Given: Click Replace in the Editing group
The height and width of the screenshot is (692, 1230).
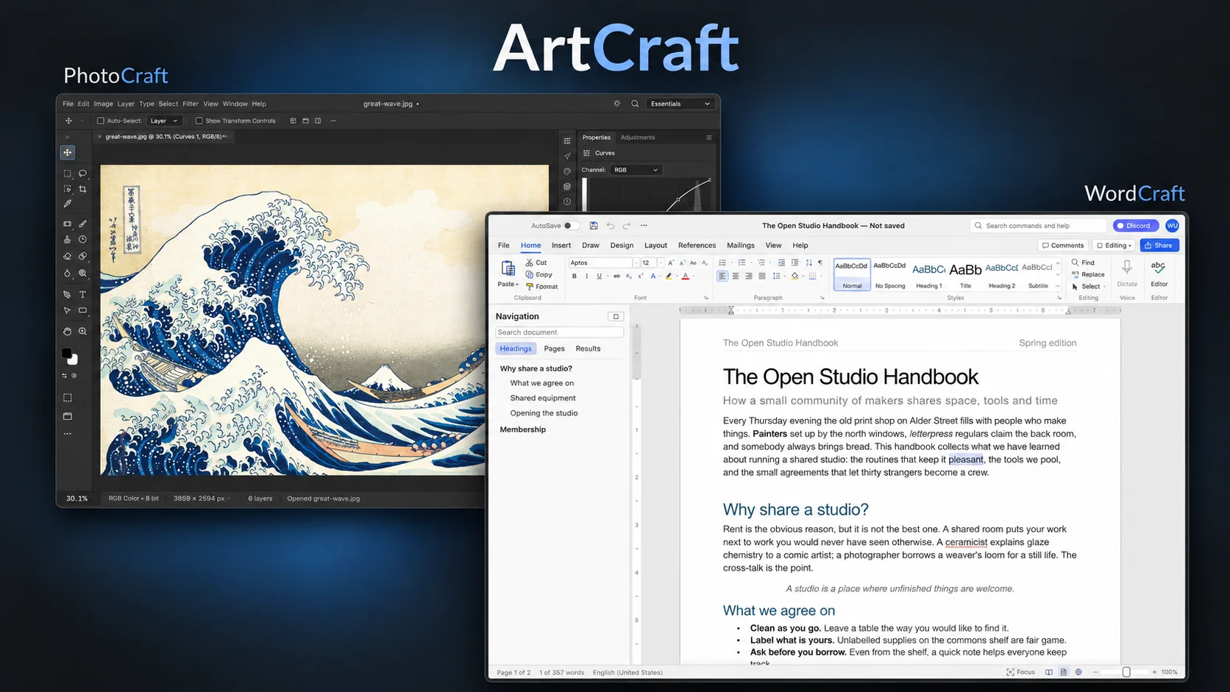Looking at the screenshot, I should tap(1088, 274).
